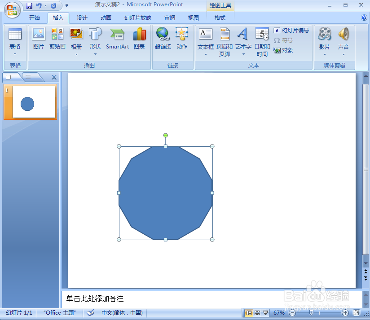Image resolution: width=370 pixels, height=320 pixels.
Task: Switch to Slide Sorter view
Action: click(x=257, y=313)
